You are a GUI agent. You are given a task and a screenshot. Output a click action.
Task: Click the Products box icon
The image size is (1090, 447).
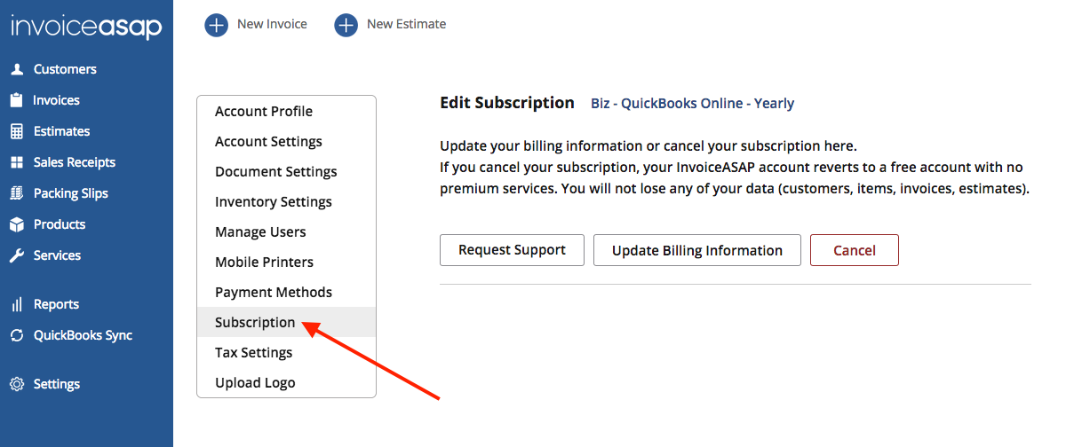tap(17, 224)
